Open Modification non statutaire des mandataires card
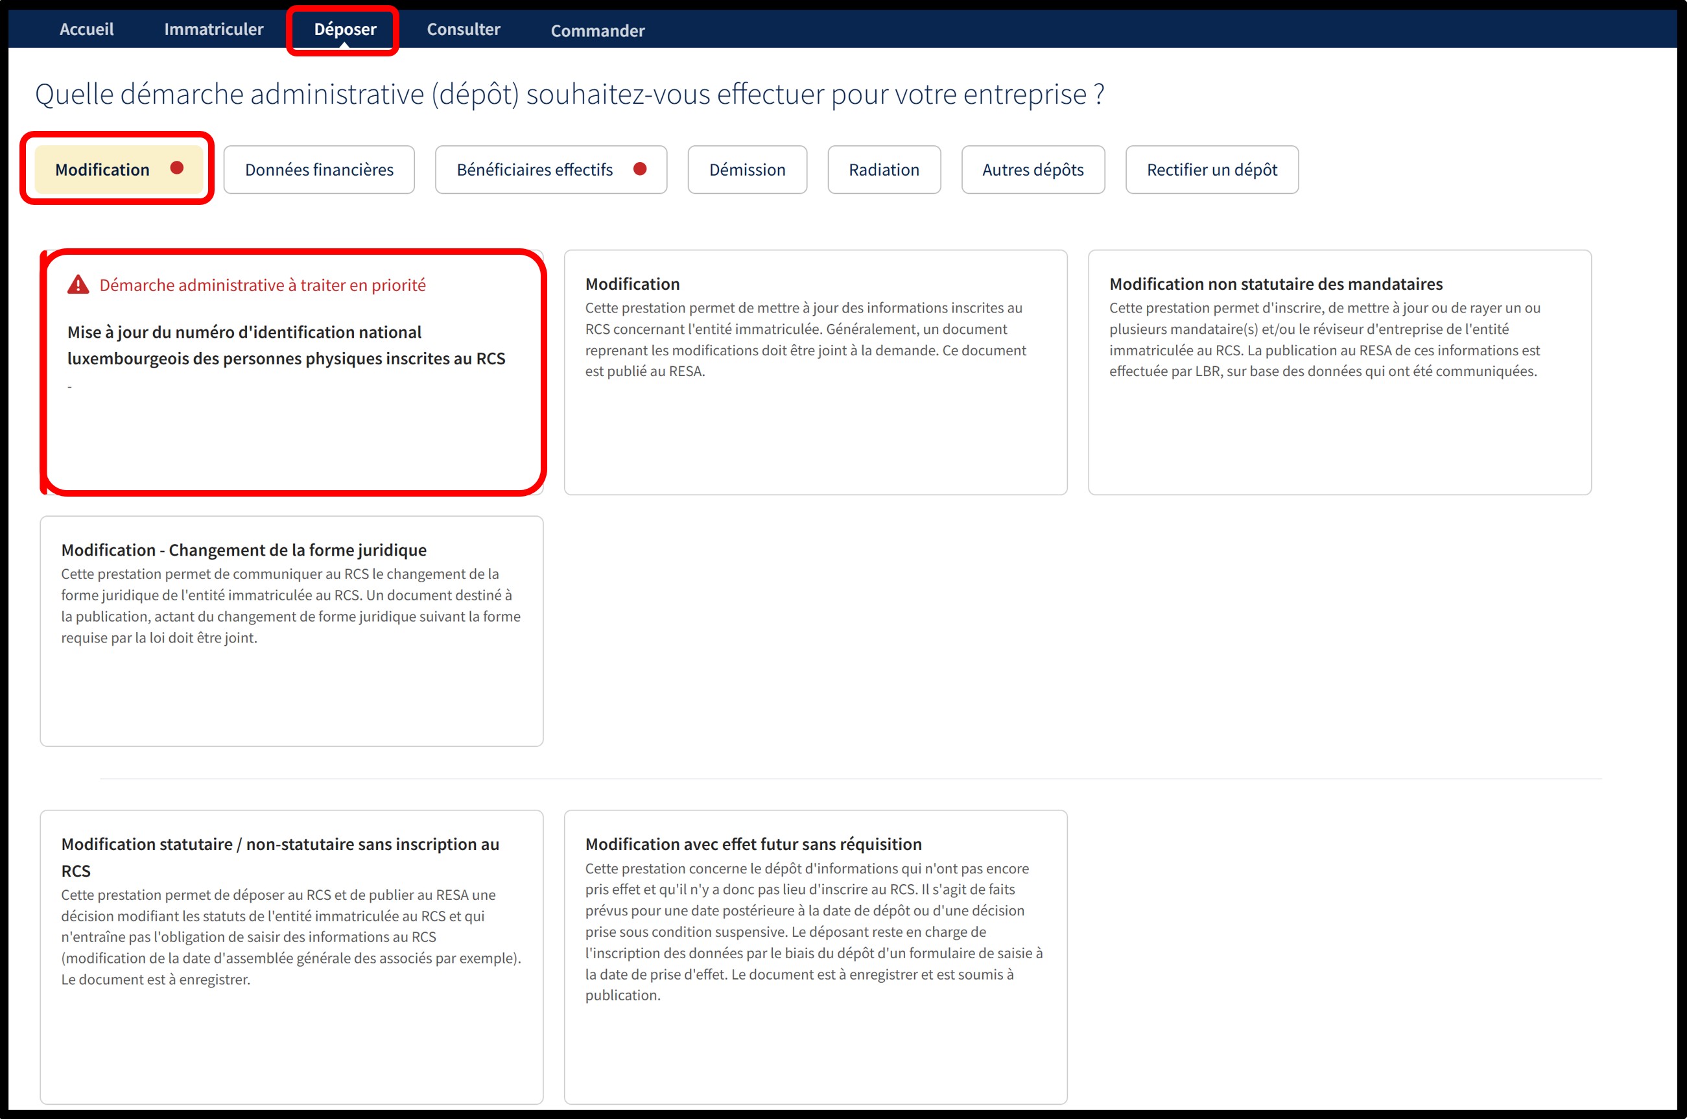This screenshot has height=1119, width=1687. pyautogui.click(x=1339, y=371)
